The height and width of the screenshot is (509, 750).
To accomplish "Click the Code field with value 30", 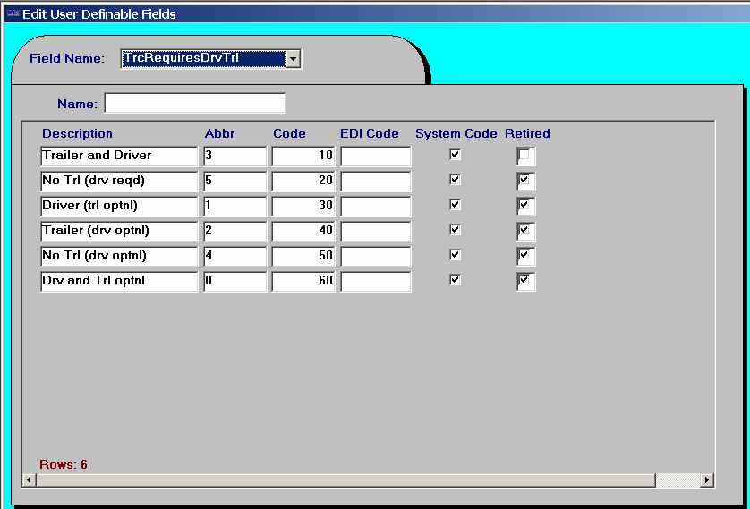I will coord(303,206).
